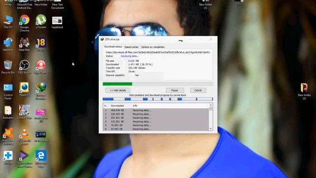Click the transfer rate KB/sec value
Screen dimensions: 316x178
click(x=137, y=68)
